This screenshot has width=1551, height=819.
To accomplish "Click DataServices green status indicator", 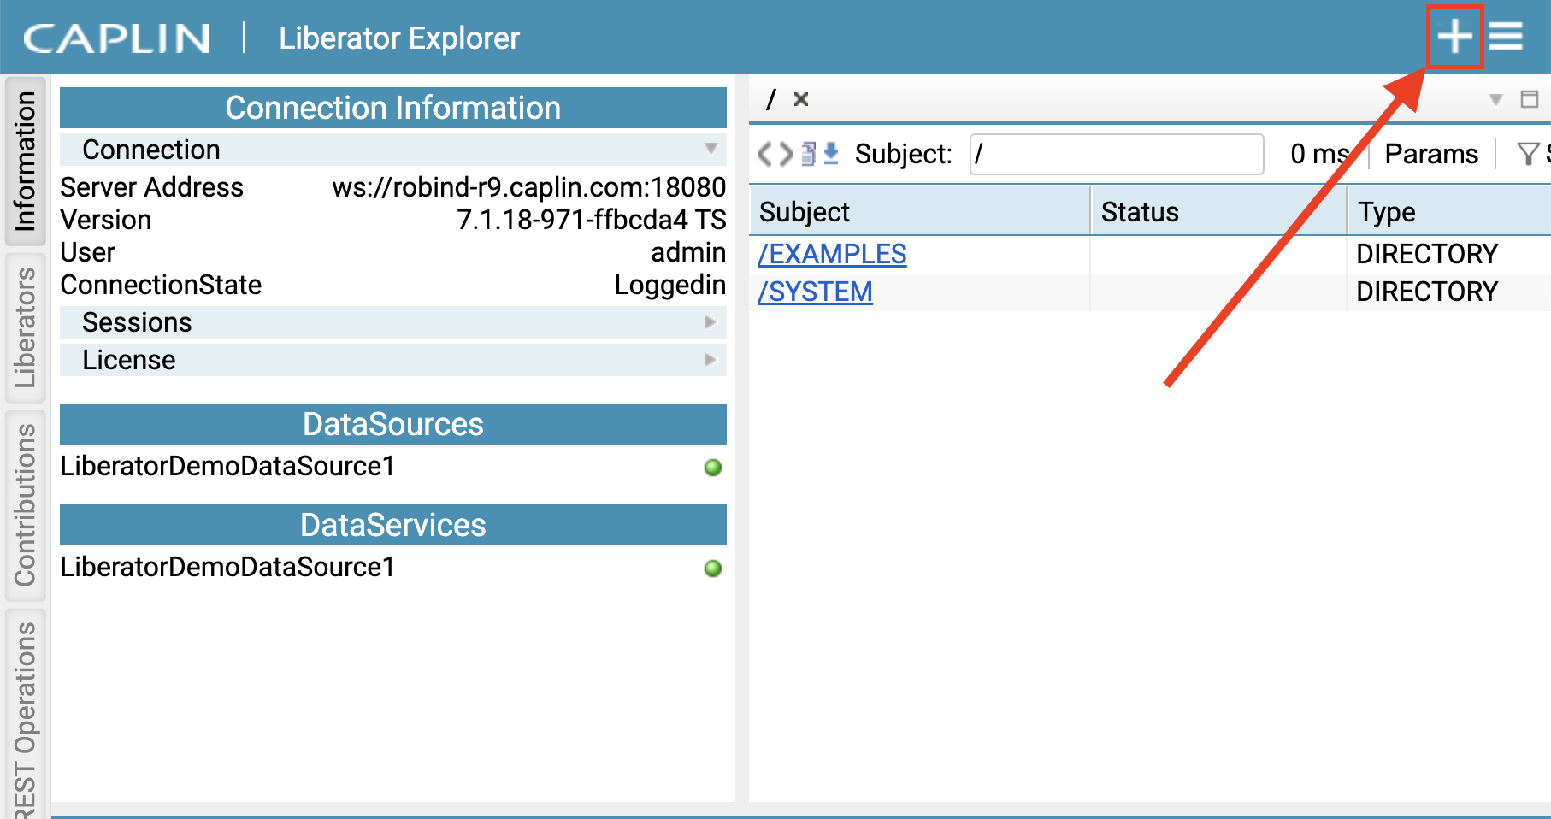I will (x=713, y=569).
